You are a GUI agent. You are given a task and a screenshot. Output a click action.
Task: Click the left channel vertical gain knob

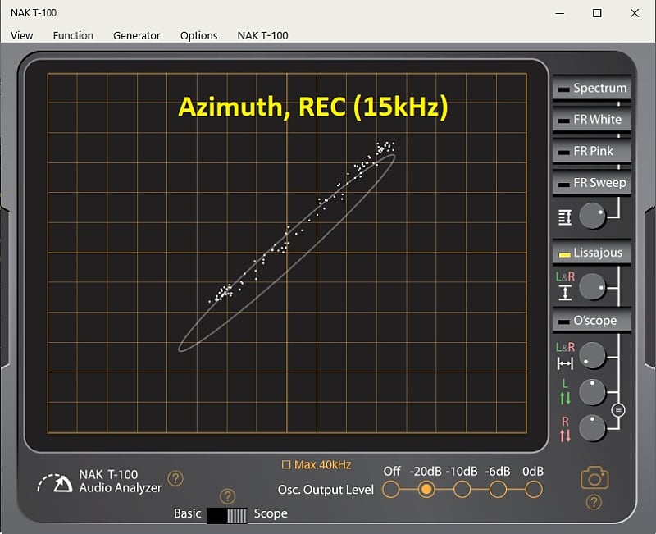click(x=592, y=392)
